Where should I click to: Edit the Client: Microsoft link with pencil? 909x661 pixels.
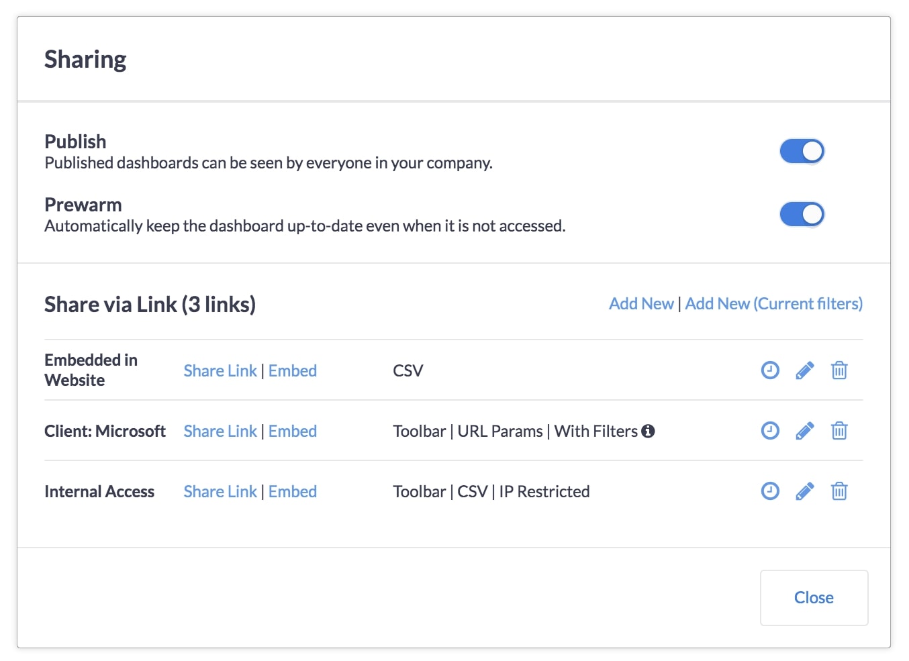pos(804,431)
